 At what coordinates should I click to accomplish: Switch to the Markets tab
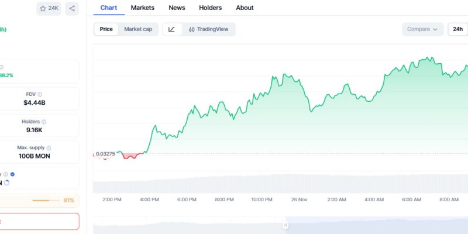(x=143, y=8)
